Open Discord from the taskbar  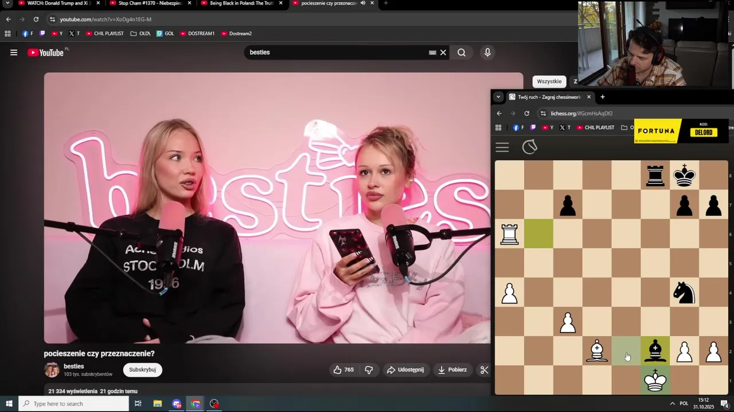177,403
